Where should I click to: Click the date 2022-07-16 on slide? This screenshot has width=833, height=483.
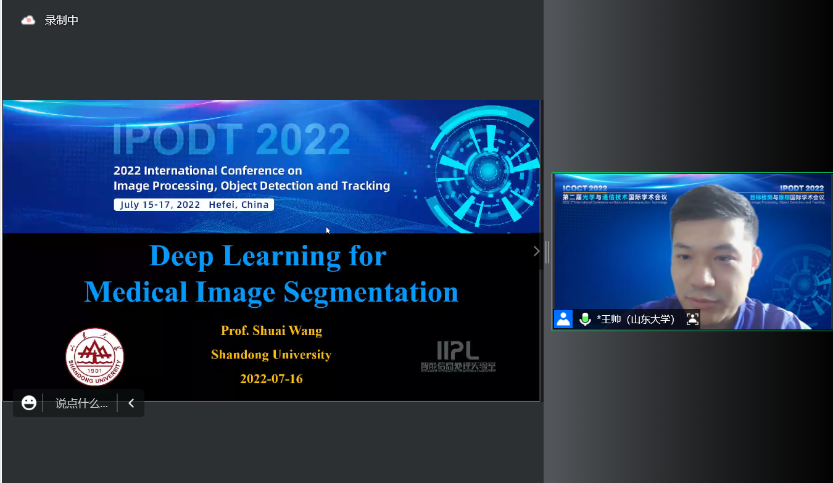coord(271,379)
